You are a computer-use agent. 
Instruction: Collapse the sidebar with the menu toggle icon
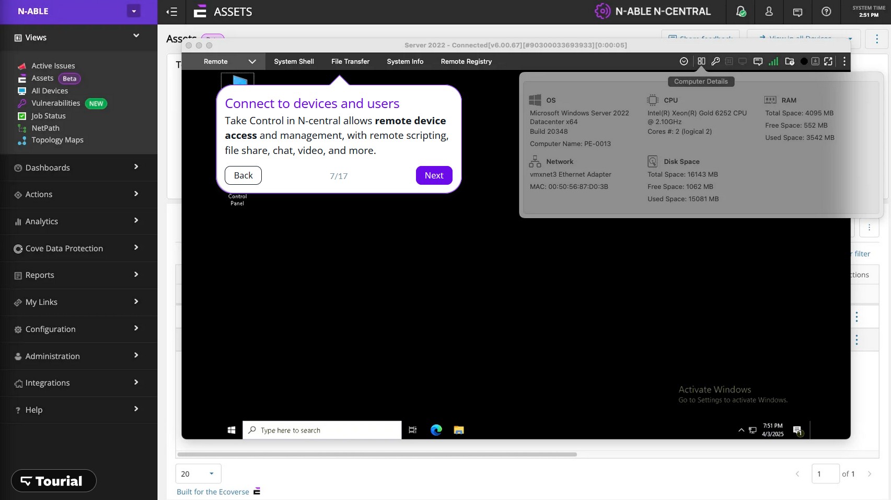pyautogui.click(x=172, y=11)
